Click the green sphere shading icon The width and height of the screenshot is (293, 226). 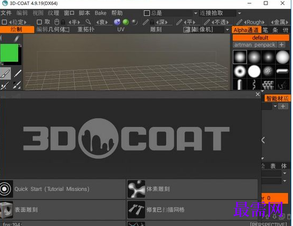(126, 22)
